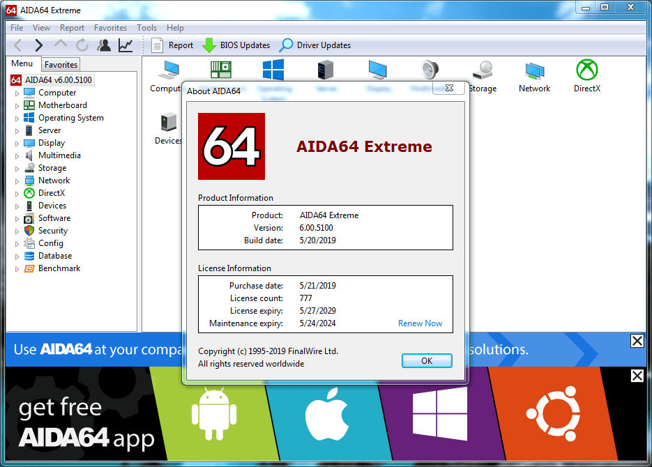Switch to the Menu tab
The width and height of the screenshot is (652, 467).
click(22, 63)
